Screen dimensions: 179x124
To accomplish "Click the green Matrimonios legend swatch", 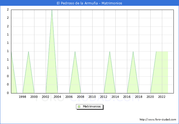I will click(79, 107).
